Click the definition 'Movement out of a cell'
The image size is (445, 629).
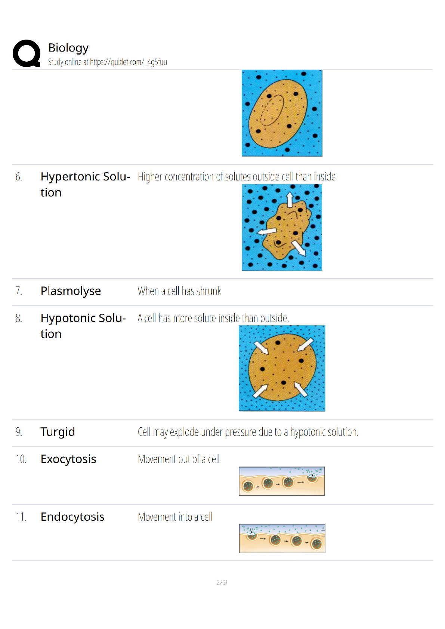coord(179,459)
